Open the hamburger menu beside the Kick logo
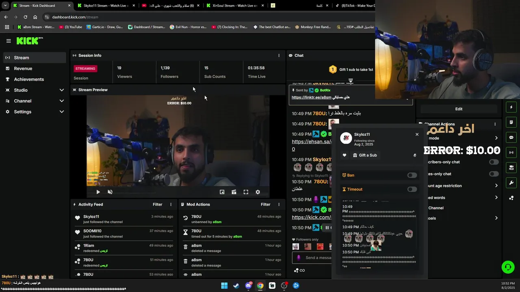 tap(9, 41)
